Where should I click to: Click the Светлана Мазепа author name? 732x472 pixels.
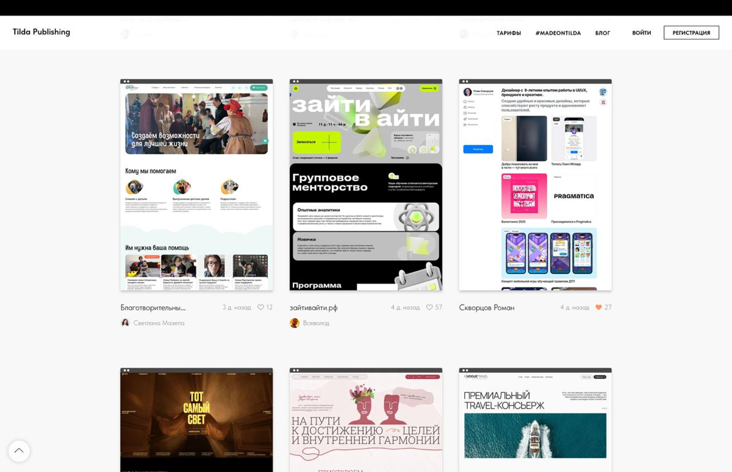(x=159, y=323)
